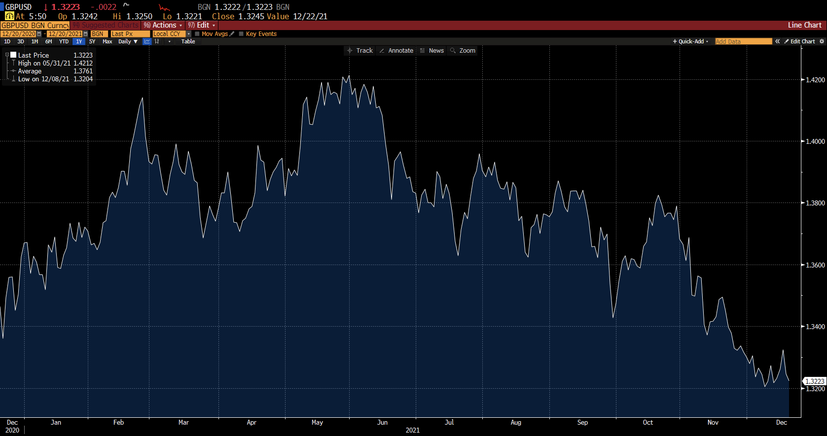Screen dimensions: 827x436
Task: Open chart settings gear icon
Action: click(x=822, y=41)
